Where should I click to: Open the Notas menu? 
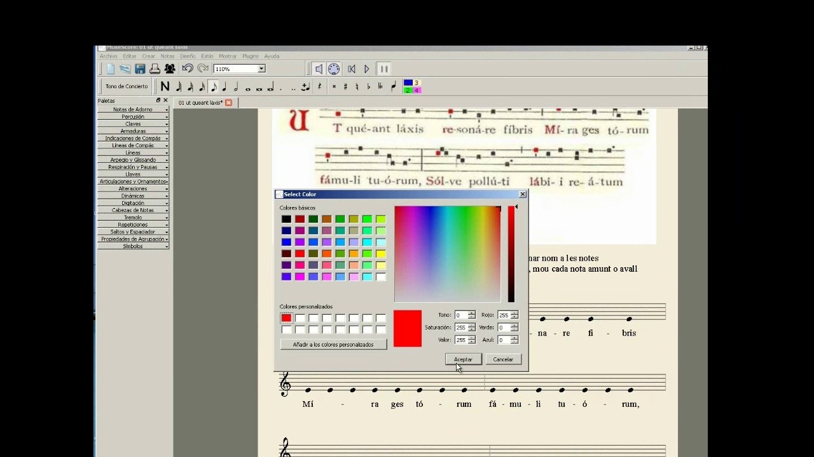coord(167,56)
